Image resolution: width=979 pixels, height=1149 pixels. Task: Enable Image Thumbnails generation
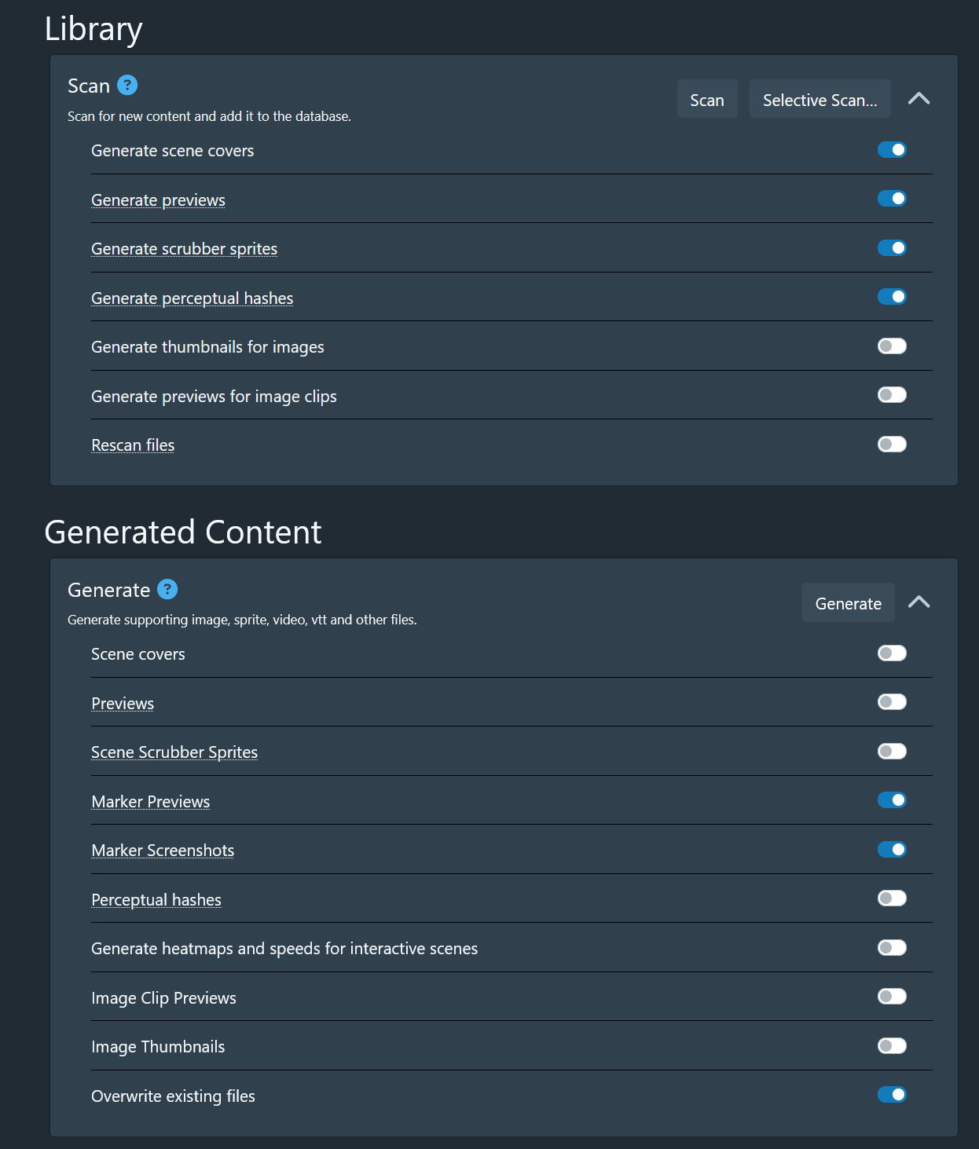click(x=892, y=1046)
